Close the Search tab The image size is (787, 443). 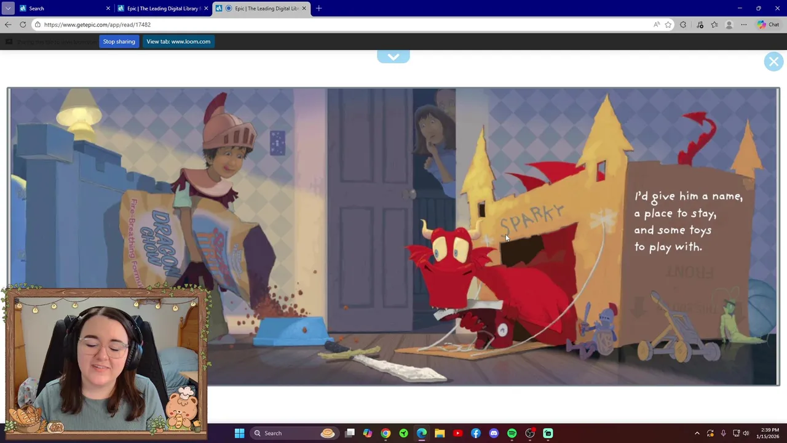pyautogui.click(x=108, y=8)
